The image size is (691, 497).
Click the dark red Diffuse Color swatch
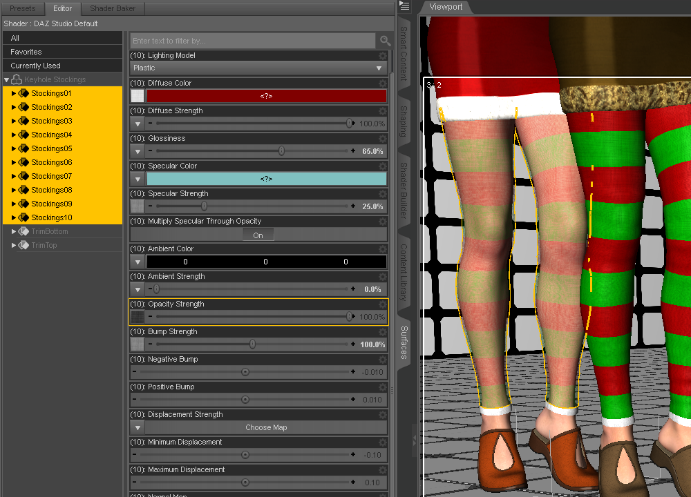[x=267, y=96]
